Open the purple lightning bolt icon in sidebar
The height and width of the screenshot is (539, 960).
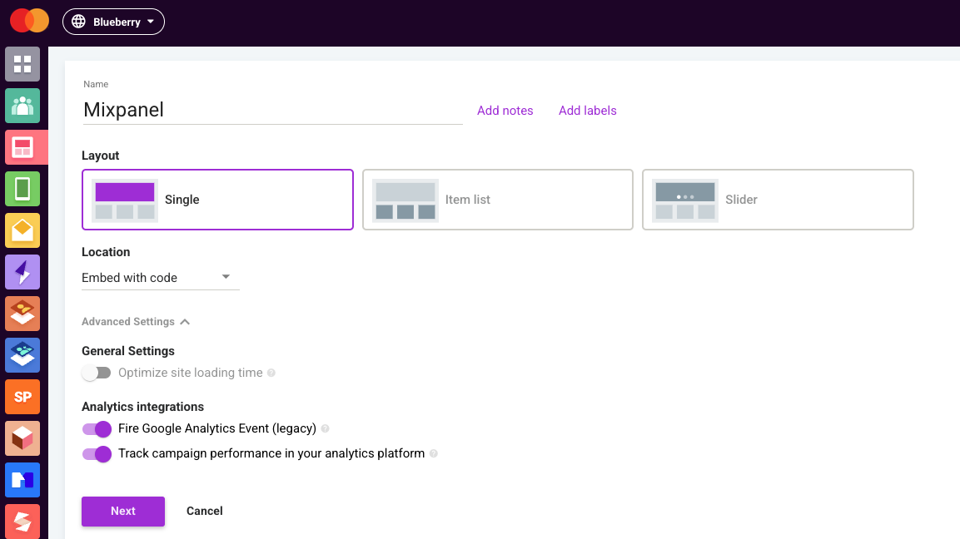[22, 272]
